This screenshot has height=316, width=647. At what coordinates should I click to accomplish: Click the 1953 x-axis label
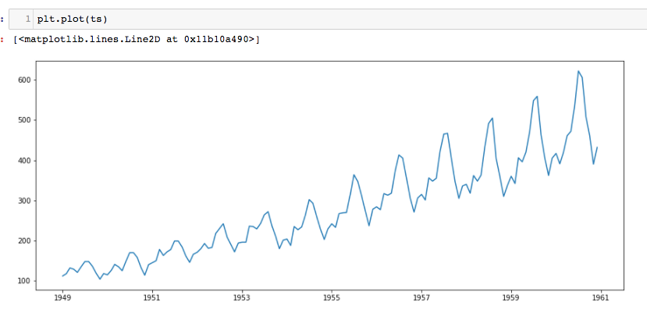tap(242, 297)
